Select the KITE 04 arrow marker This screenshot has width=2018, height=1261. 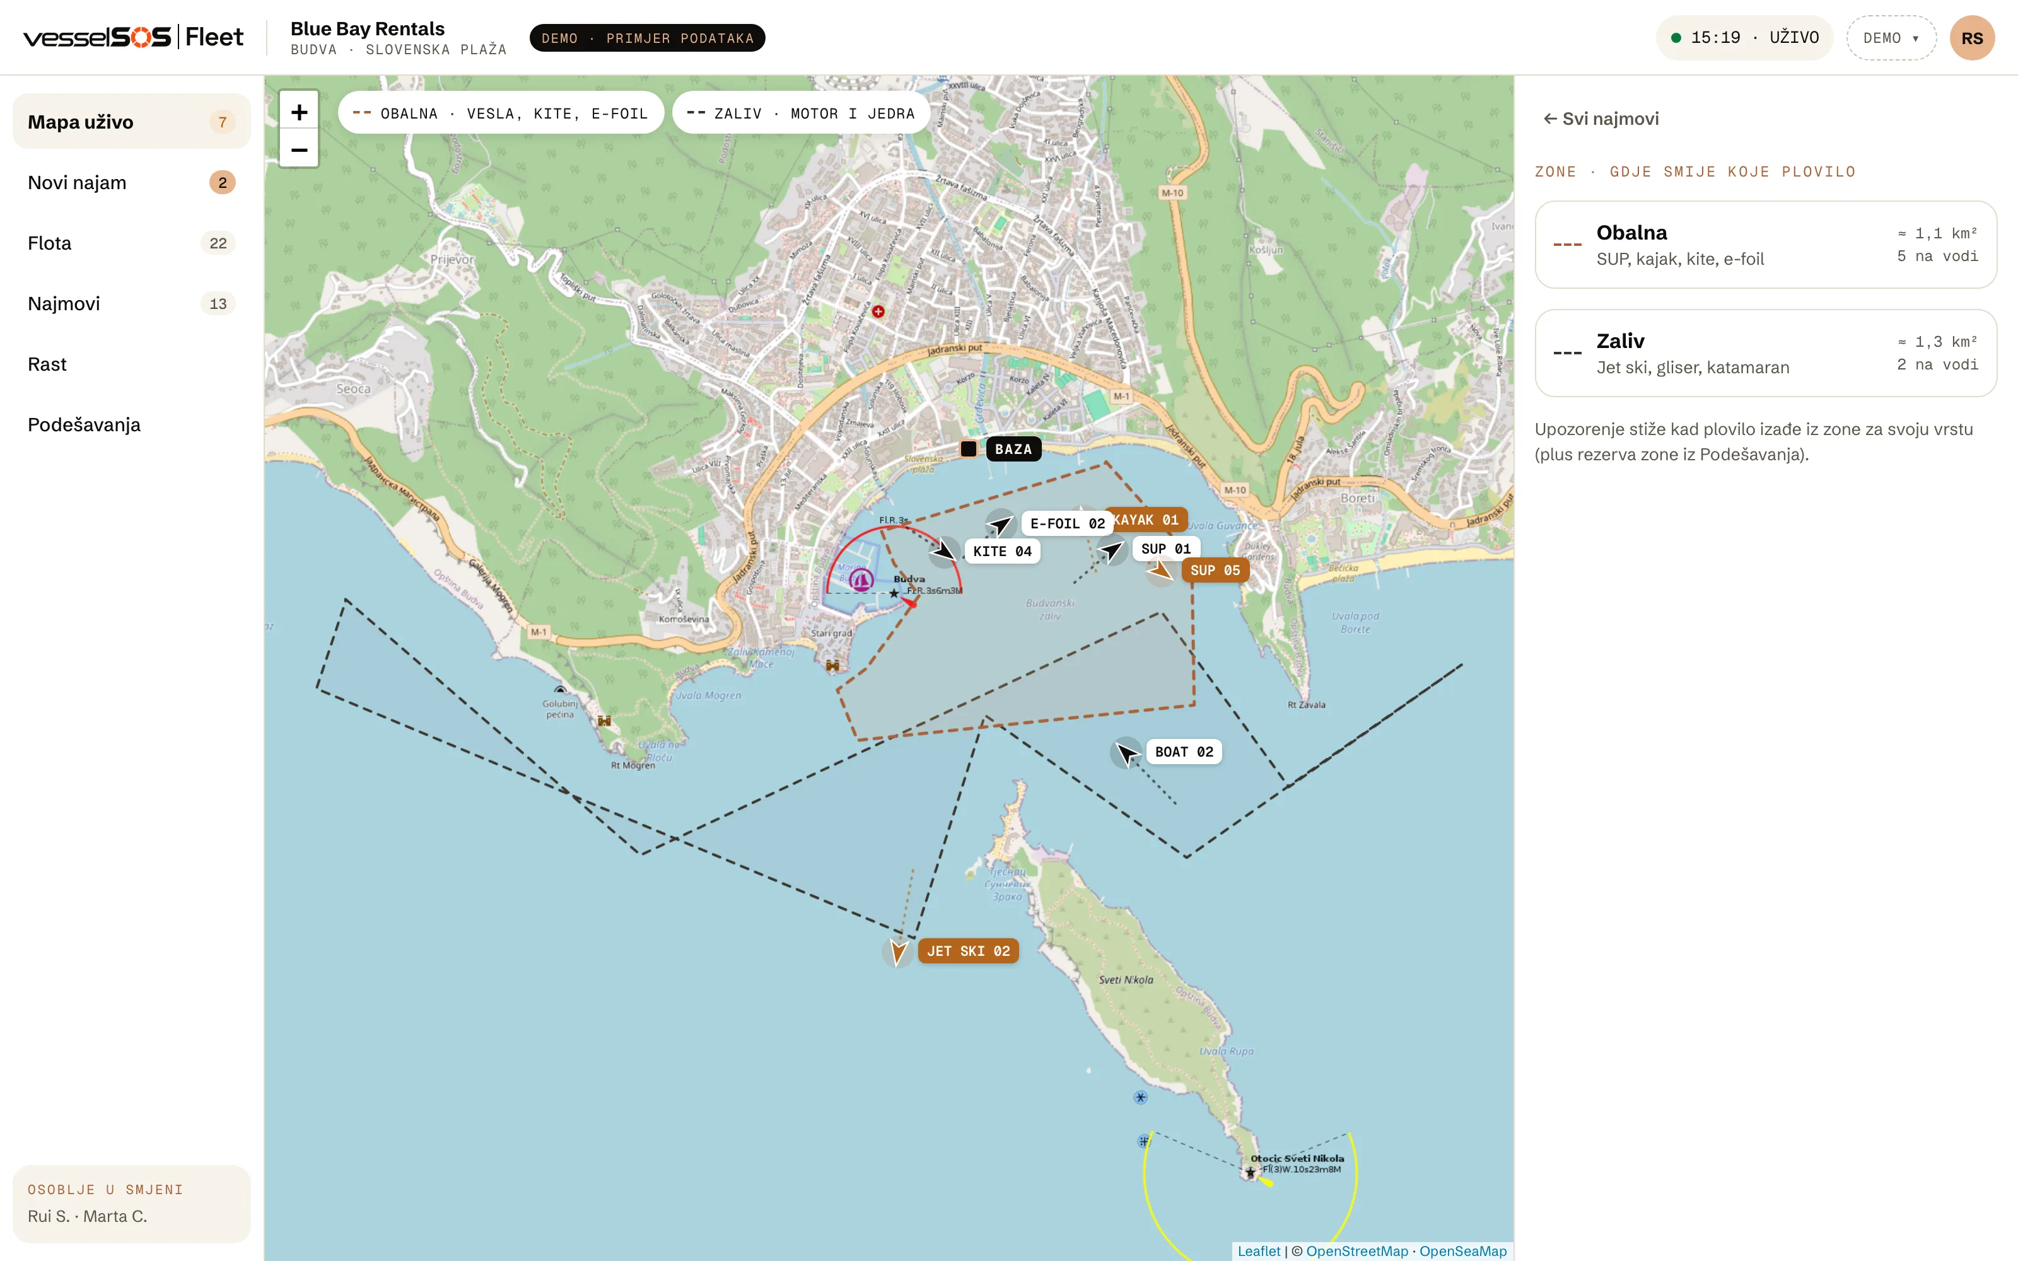[x=944, y=551]
